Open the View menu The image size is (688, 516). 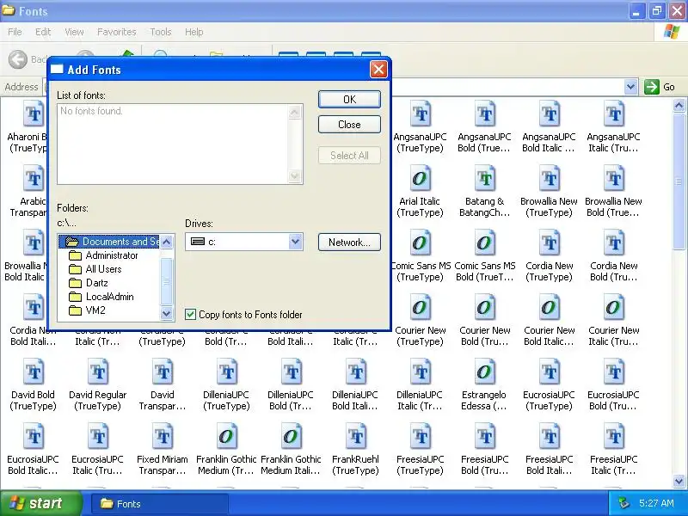click(74, 32)
